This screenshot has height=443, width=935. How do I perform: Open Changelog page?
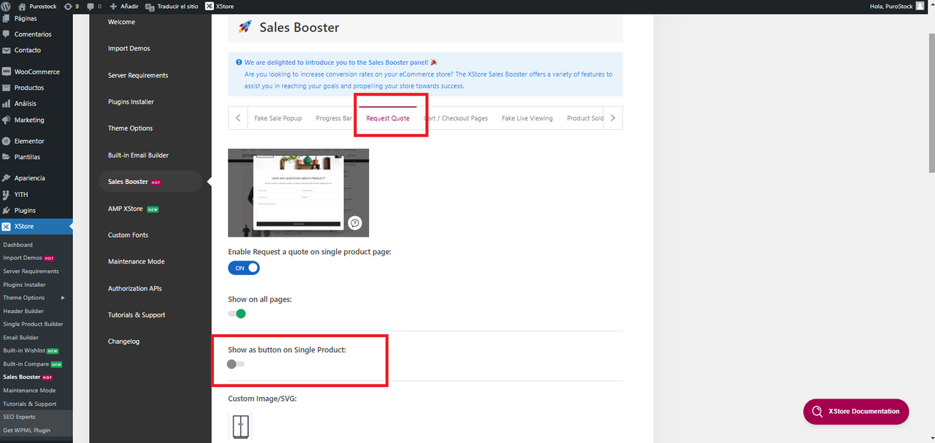(x=123, y=342)
